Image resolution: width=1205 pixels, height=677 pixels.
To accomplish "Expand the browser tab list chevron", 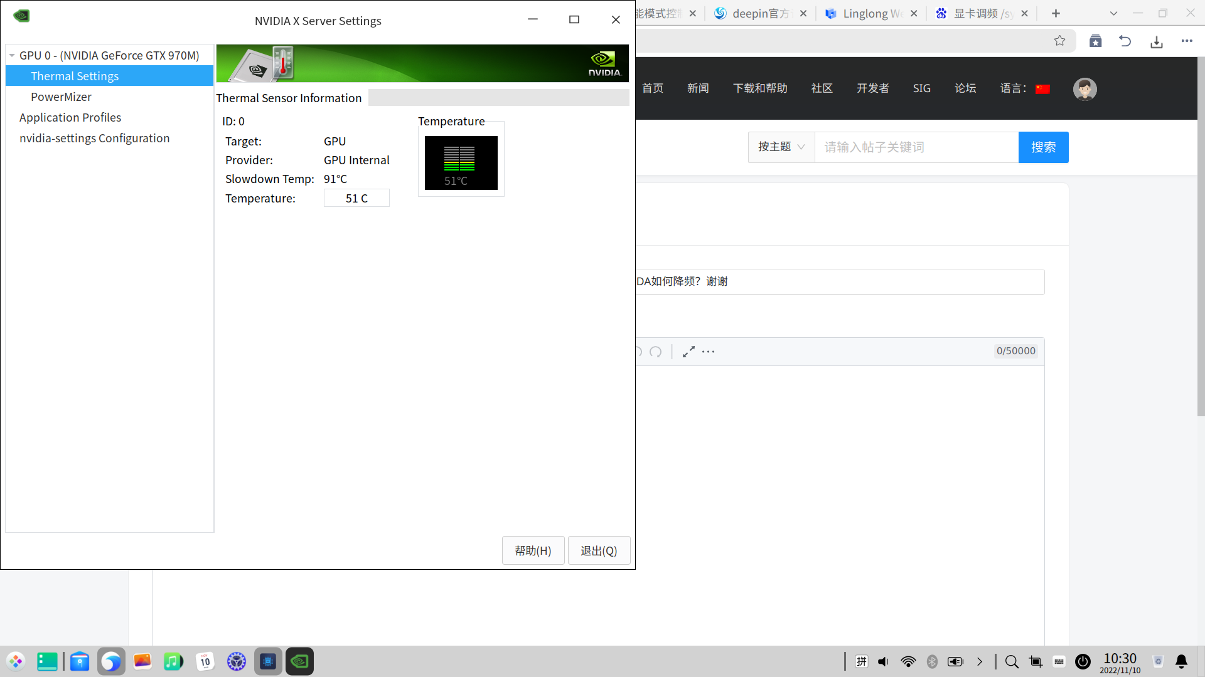I will [1113, 13].
